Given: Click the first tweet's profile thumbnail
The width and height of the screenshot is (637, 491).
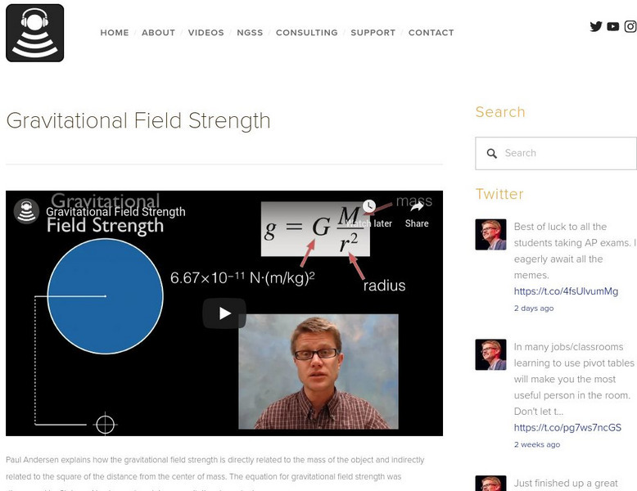Looking at the screenshot, I should tap(490, 234).
